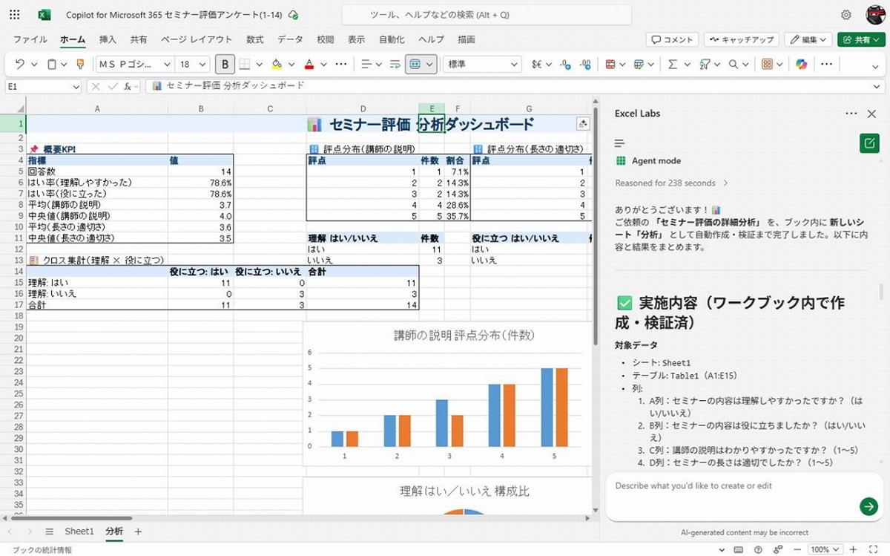
Task: Open the コメント comments button
Action: coord(672,39)
